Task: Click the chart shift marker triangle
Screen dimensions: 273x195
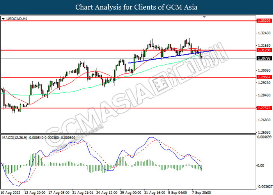Action: pos(204,17)
